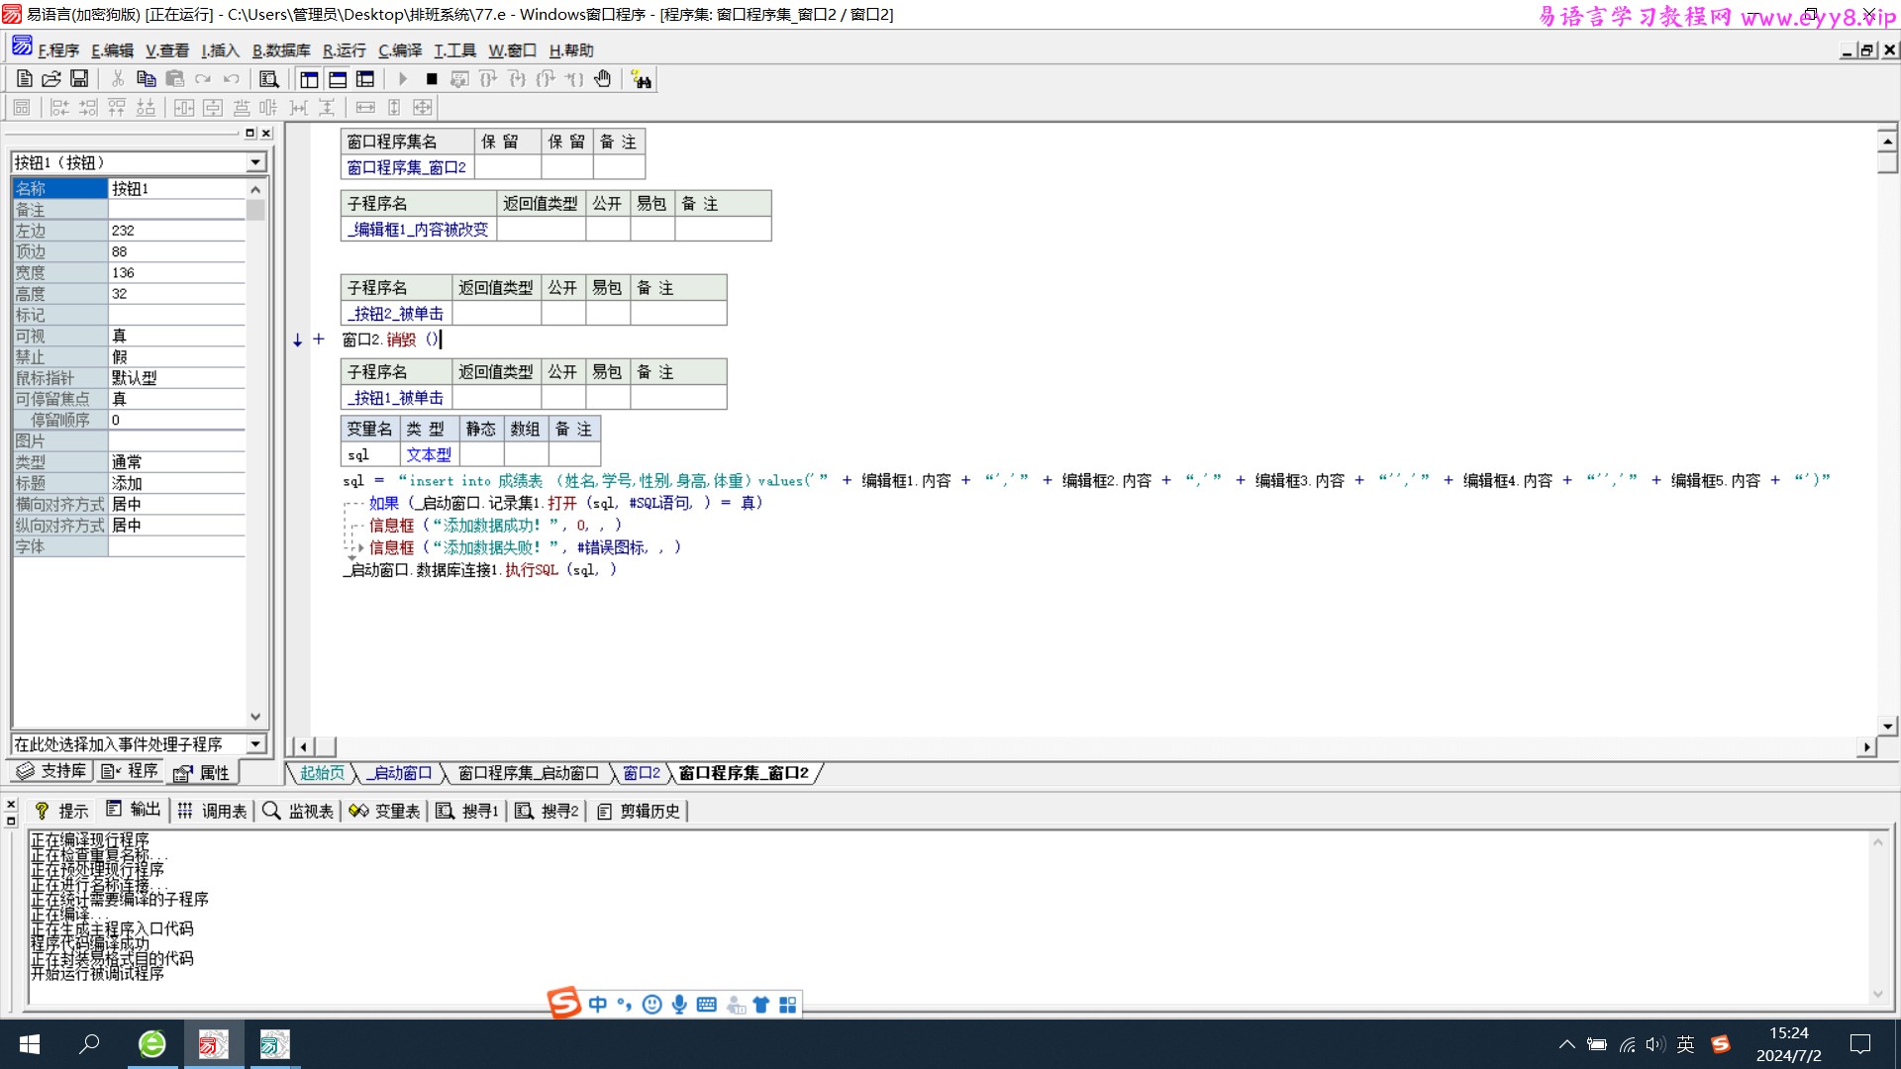Stop the running program with square icon
This screenshot has height=1069, width=1901.
(x=432, y=79)
